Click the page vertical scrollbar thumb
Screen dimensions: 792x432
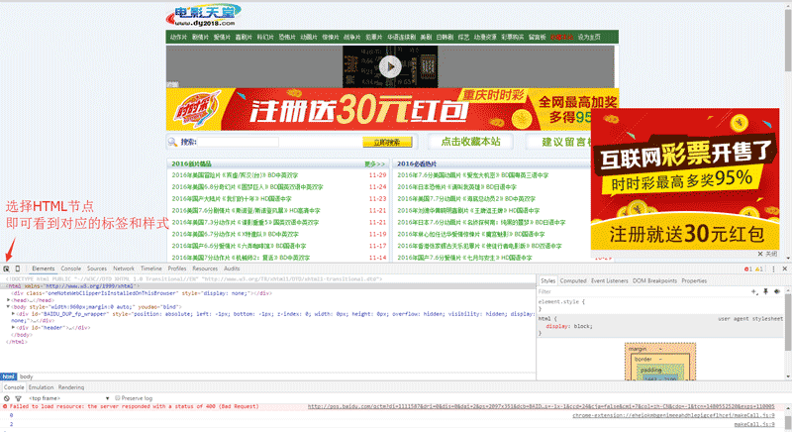[788, 41]
